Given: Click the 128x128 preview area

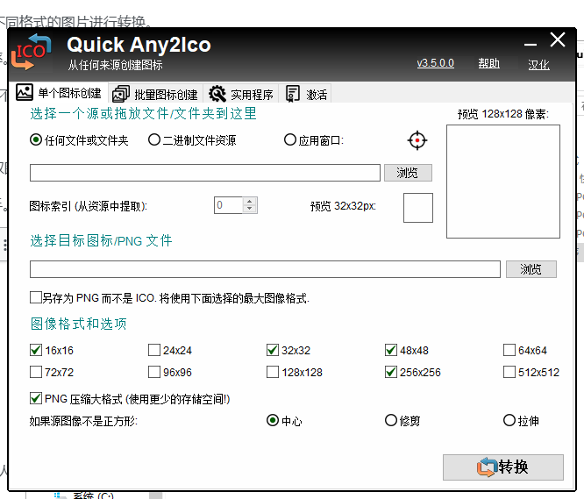Looking at the screenshot, I should 503,182.
